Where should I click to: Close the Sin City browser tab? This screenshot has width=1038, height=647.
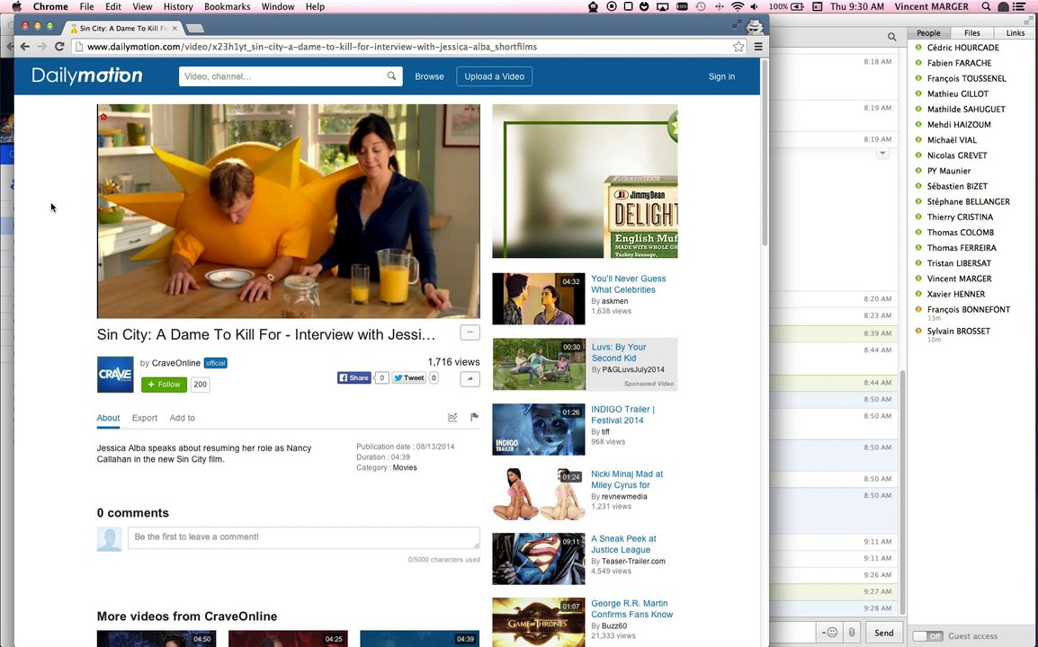tap(174, 29)
